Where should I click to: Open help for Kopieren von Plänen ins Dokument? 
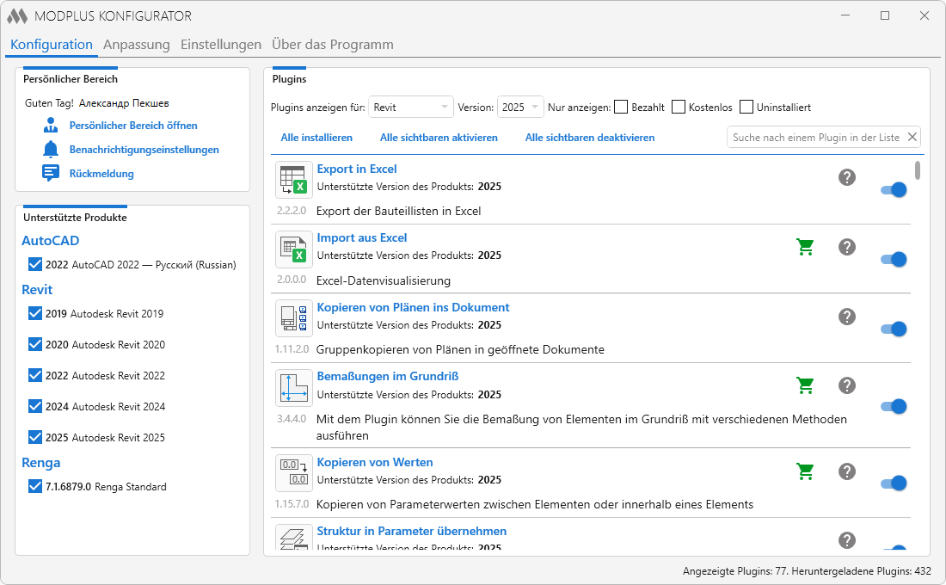(x=847, y=317)
